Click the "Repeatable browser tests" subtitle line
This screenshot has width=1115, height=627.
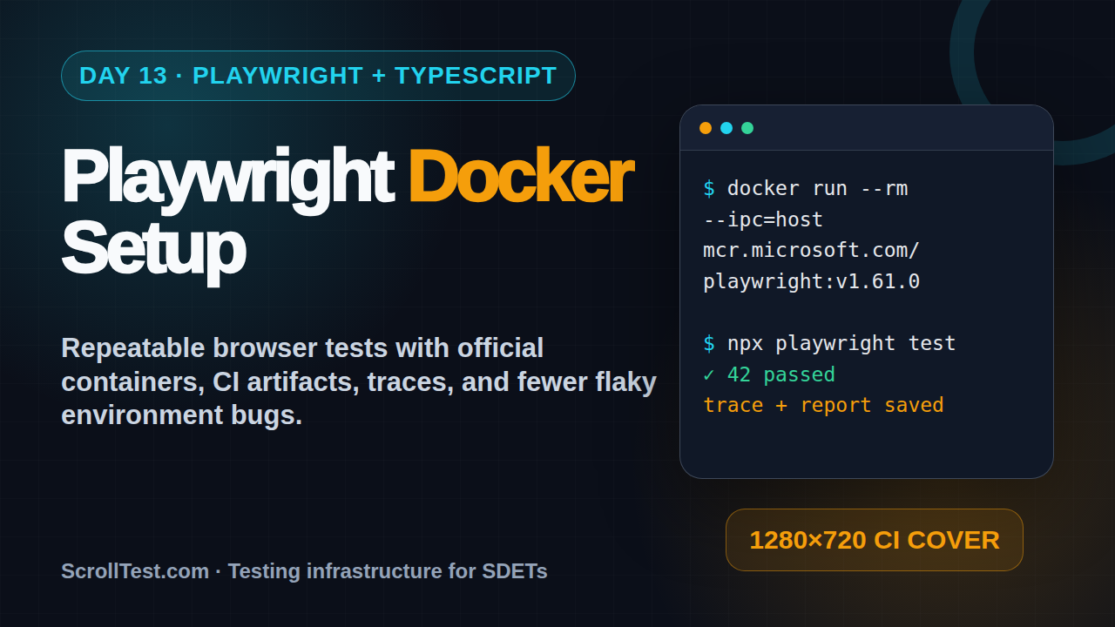pyautogui.click(x=302, y=348)
